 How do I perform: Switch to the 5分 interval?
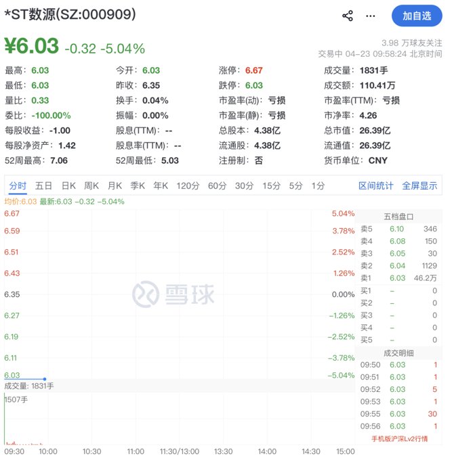click(295, 185)
